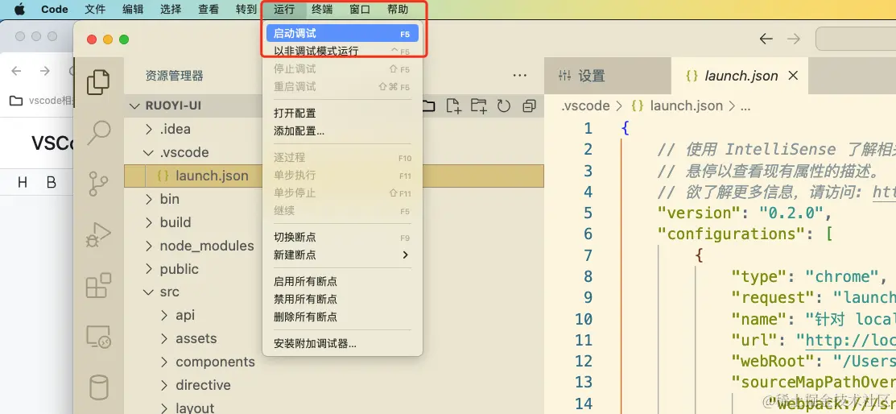
Task: Choose 删除所有断点 menu entry
Action: pos(342,317)
